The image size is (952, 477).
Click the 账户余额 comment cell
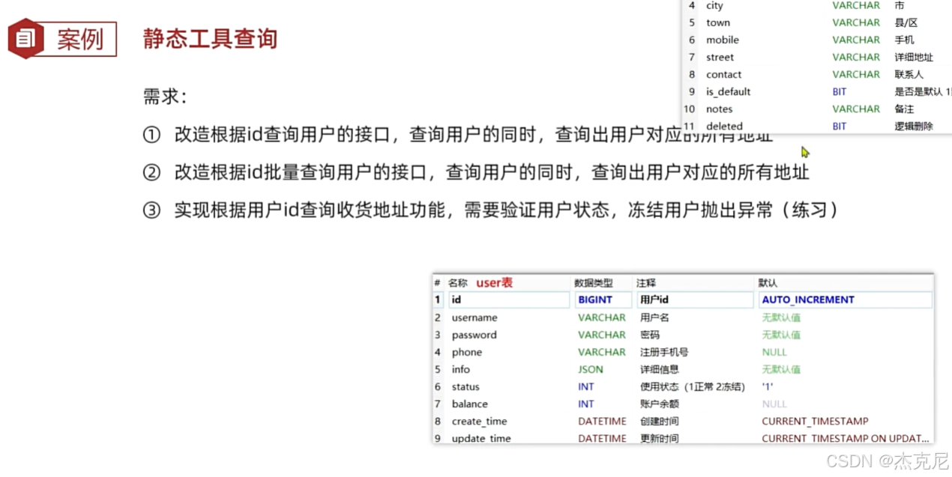pos(660,404)
